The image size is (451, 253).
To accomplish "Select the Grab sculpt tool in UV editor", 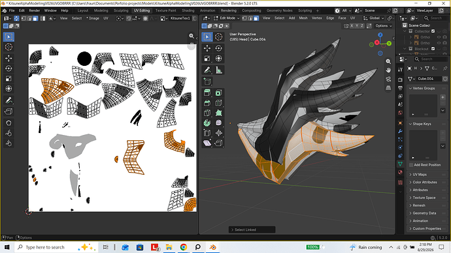I will coord(8,123).
